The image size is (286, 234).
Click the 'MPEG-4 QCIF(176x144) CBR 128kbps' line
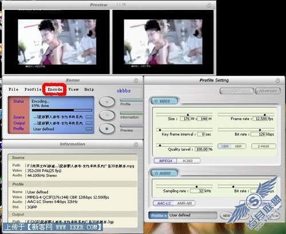click(x=68, y=197)
